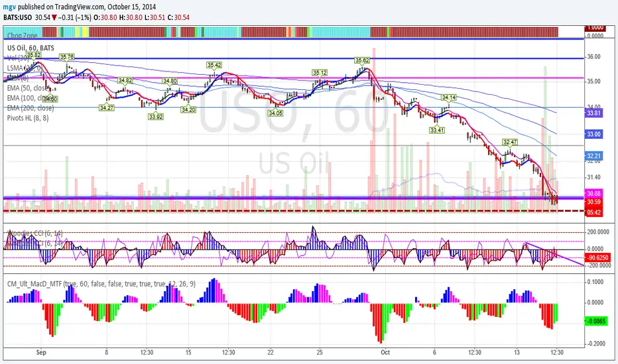Select the EMA (50, close) legend entry
Screen dimensions: 618x364
[28, 88]
